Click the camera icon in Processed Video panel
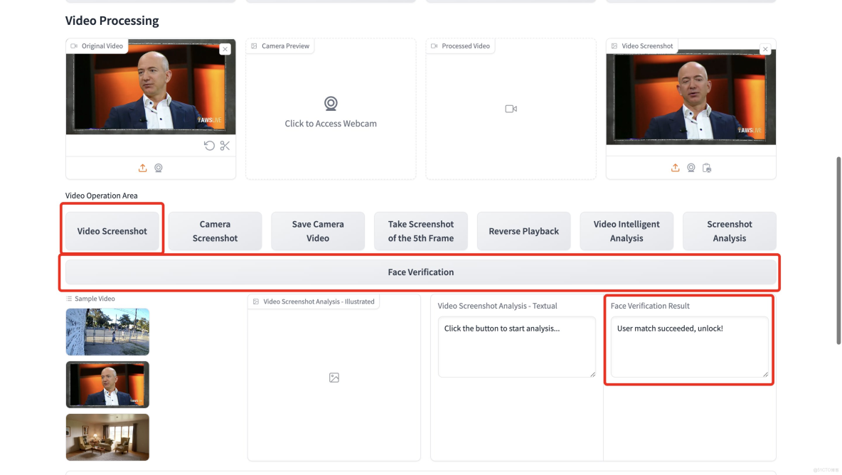842x475 pixels. click(x=511, y=109)
